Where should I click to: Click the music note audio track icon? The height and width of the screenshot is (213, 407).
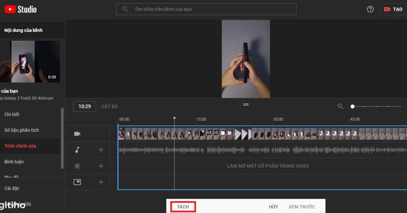tap(77, 150)
